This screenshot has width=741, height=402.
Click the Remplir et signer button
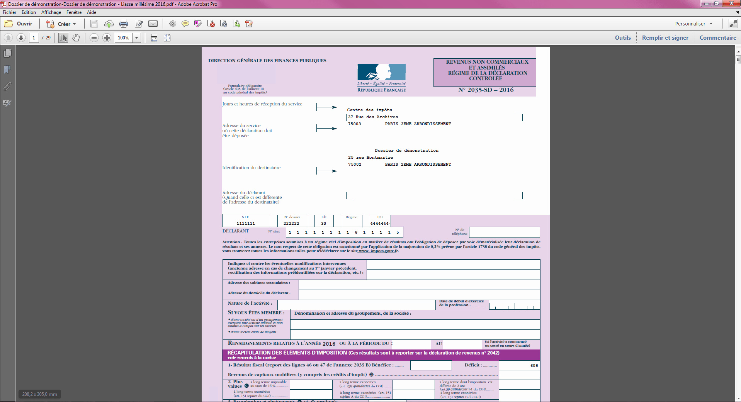coord(665,38)
